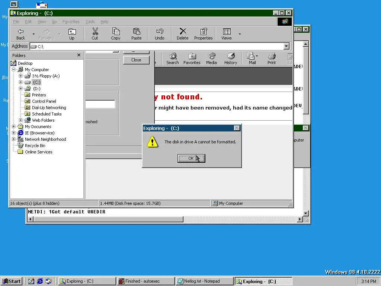Collapse the My Computer tree node

(x=14, y=70)
